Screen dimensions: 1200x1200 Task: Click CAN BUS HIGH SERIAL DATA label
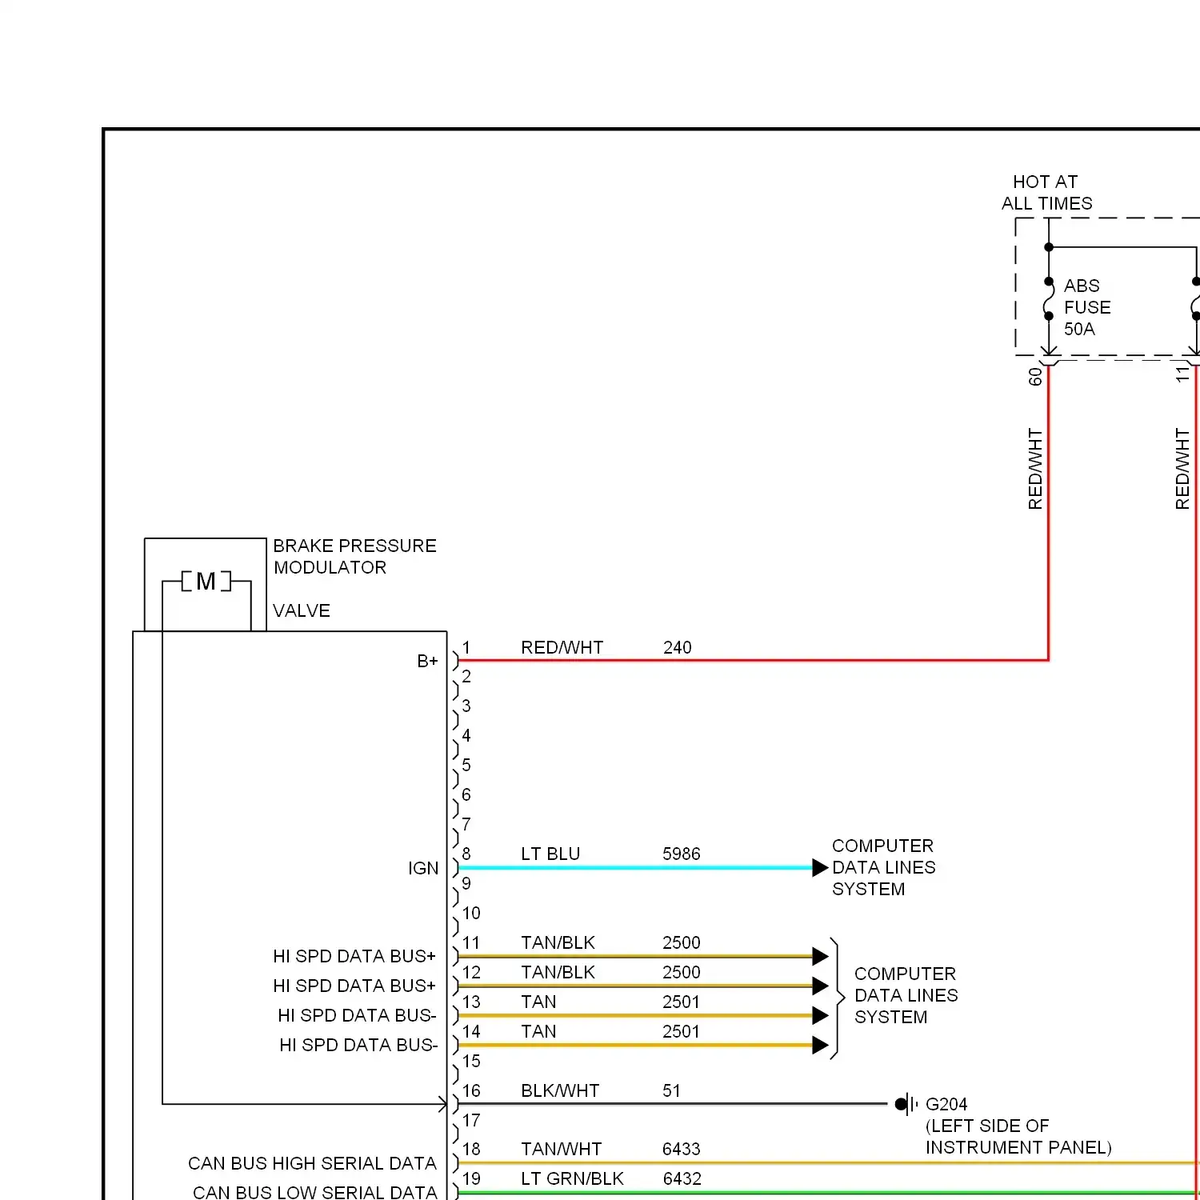click(x=312, y=1163)
